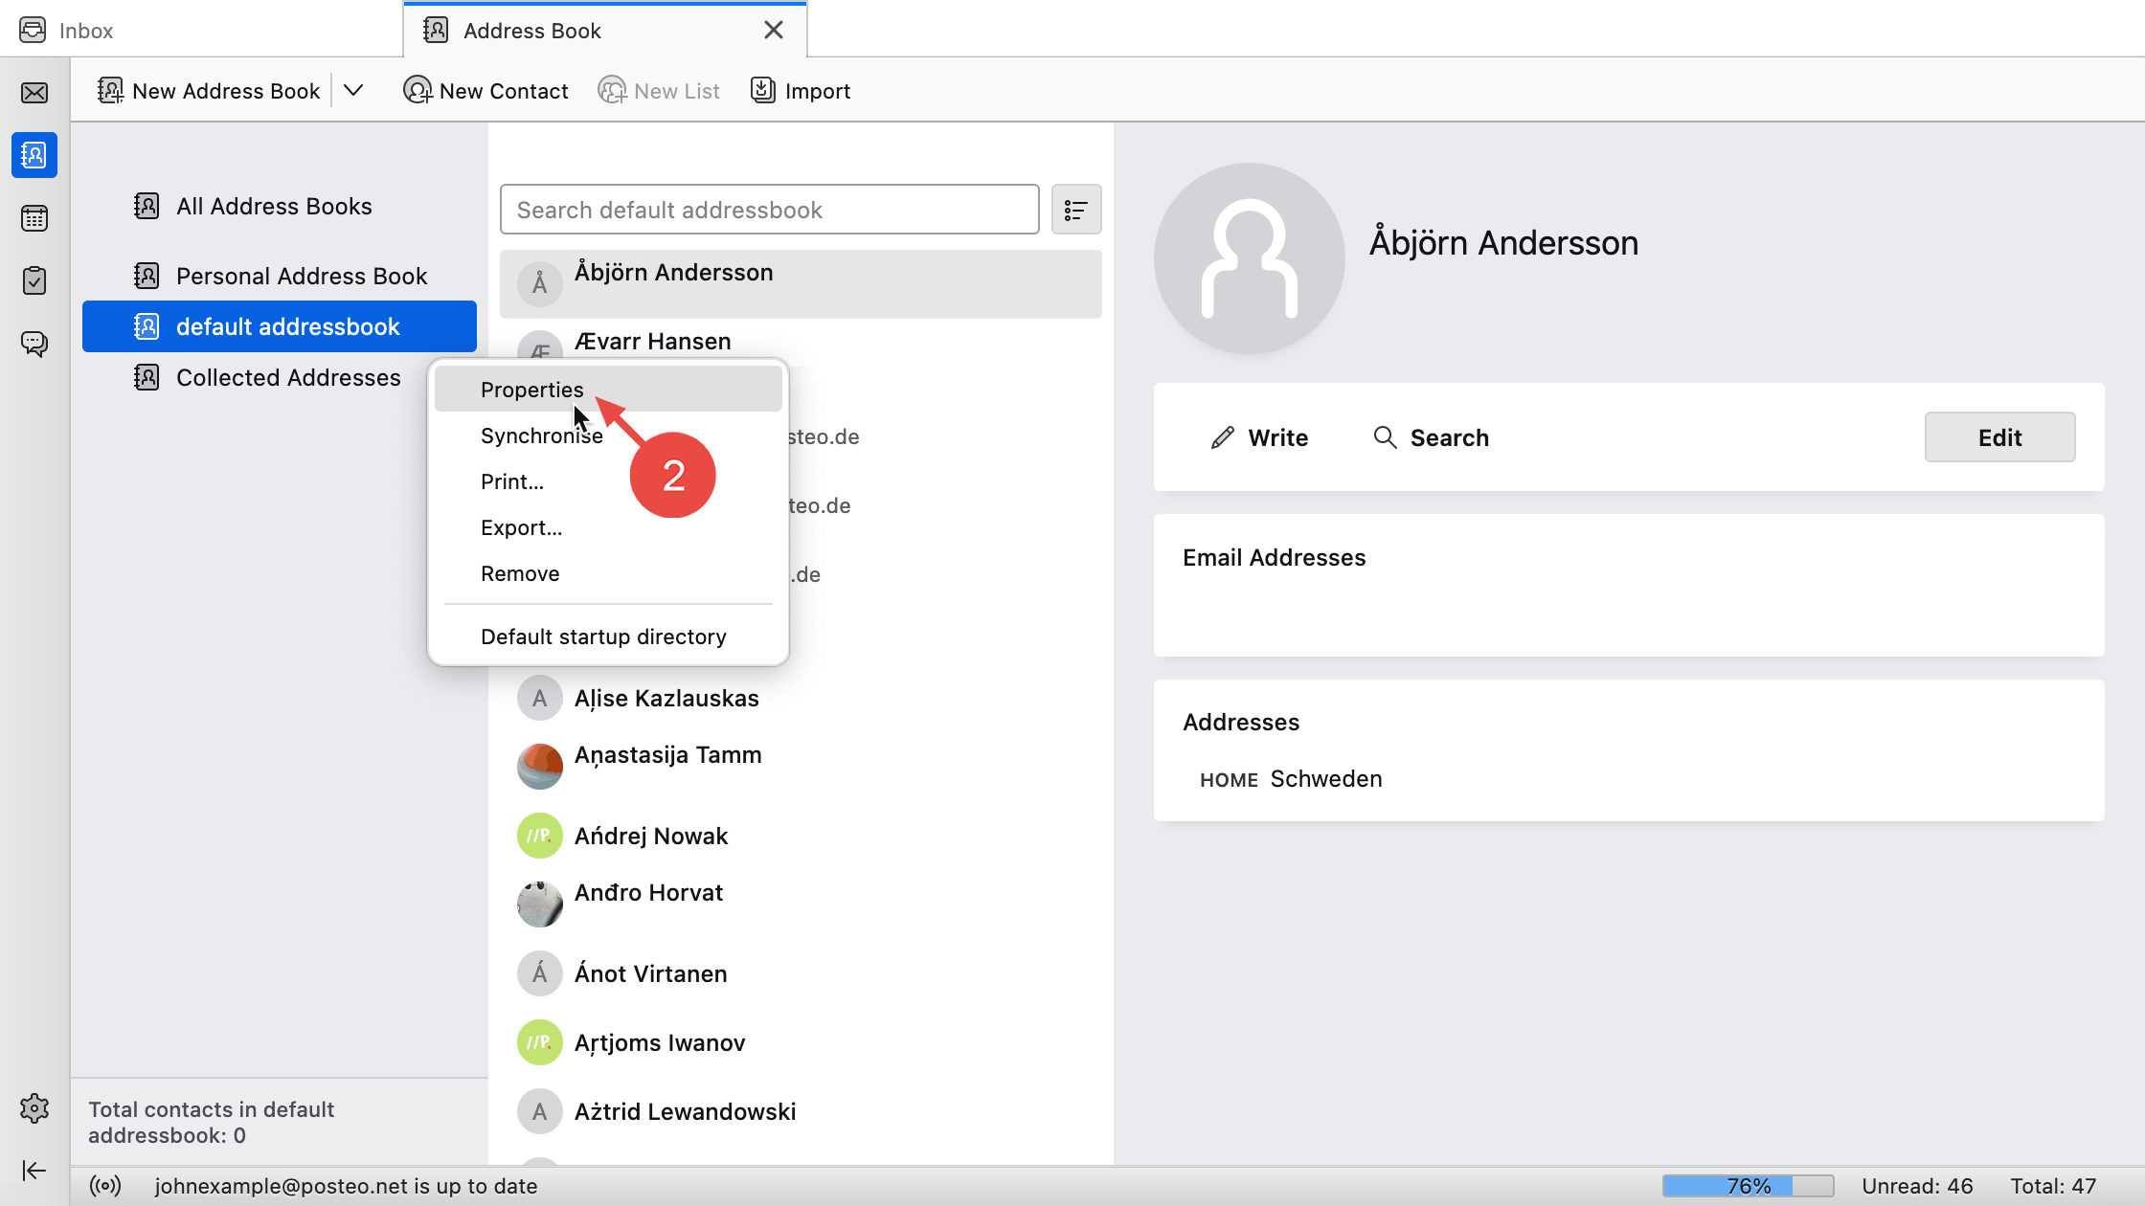
Task: Open list display options button
Action: coord(1075,210)
